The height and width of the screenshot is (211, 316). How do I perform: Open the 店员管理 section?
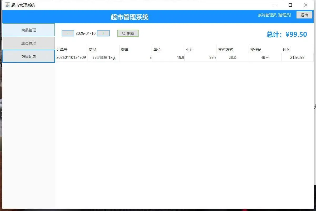coord(28,43)
